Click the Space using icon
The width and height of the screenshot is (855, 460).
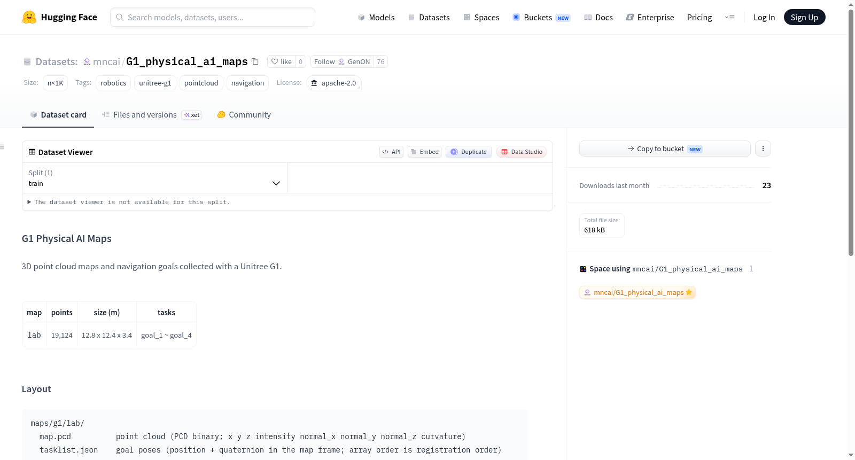tap(583, 269)
